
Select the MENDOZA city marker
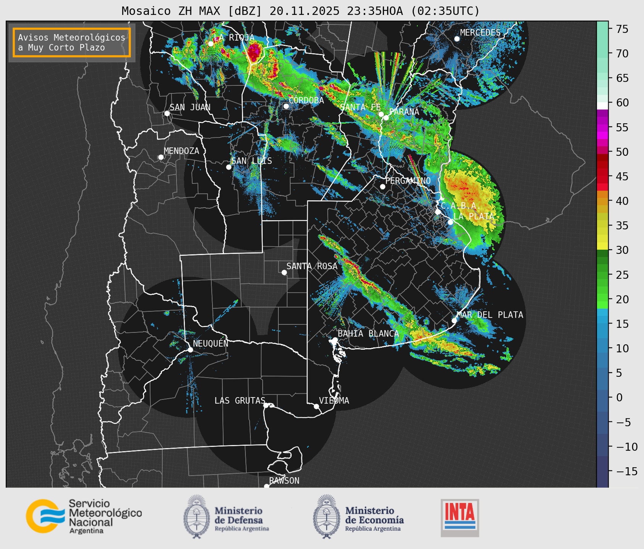point(161,157)
